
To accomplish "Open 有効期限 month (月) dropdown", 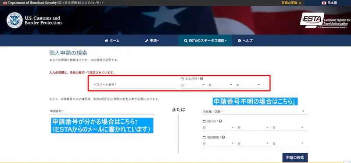I will pyautogui.click(x=253, y=144).
